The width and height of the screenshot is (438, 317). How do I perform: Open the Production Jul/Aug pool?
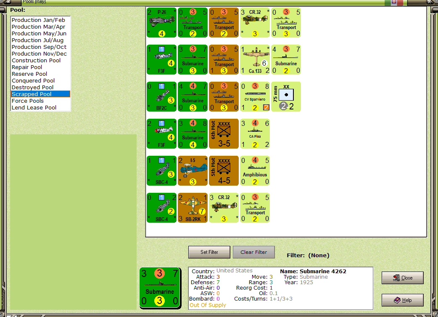tap(40, 40)
